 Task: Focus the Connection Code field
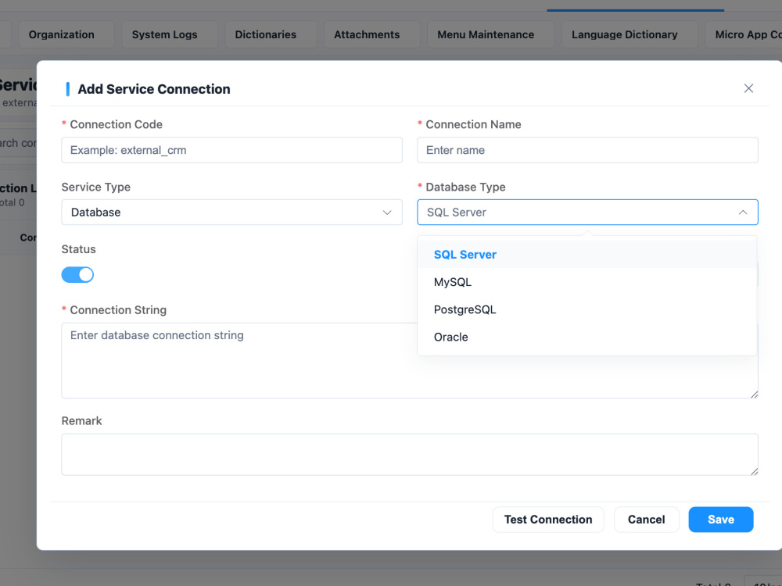point(231,150)
